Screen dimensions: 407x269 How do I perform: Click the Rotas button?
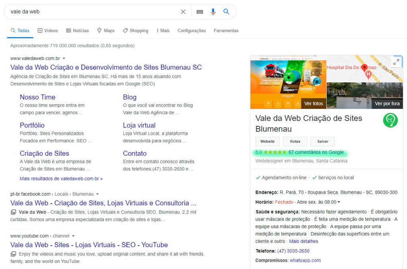pos(295,141)
